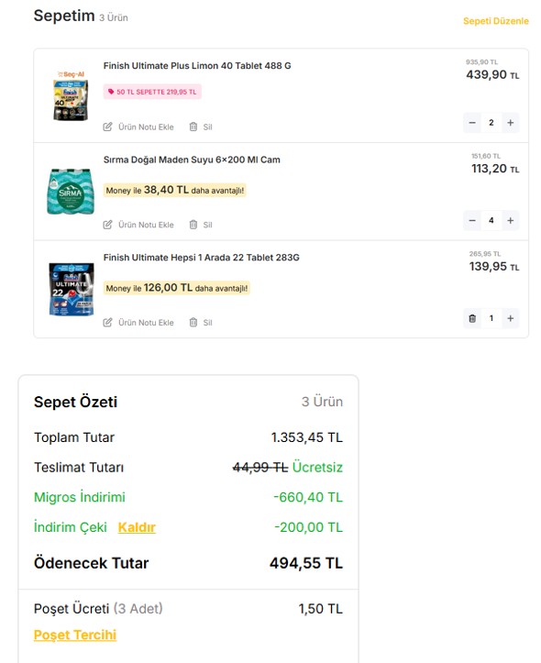Open Finish Ultimate 22 Tablet product image
The height and width of the screenshot is (663, 541).
(x=72, y=289)
